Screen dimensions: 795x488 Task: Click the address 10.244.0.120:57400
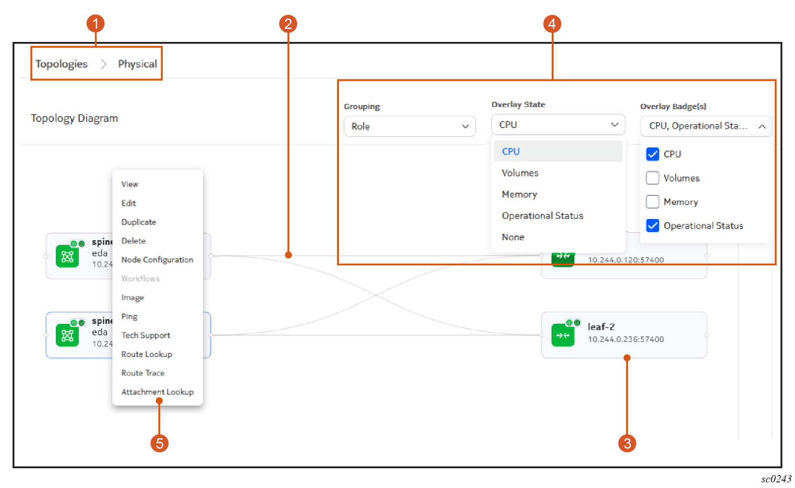pos(626,260)
